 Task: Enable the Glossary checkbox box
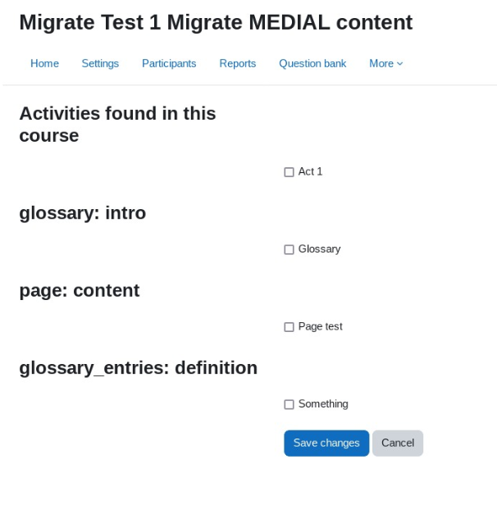[x=289, y=249]
